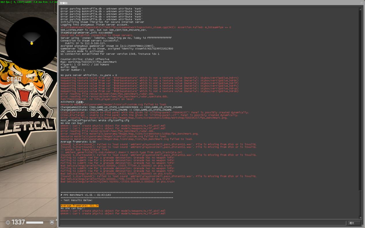Click 'Server Number: 1' console line
This screenshot has width=365, height=228.
tap(73, 70)
